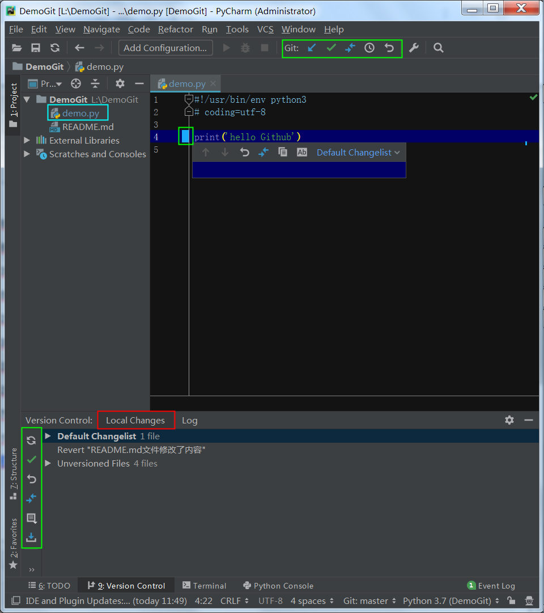This screenshot has height=613, width=544.
Task: Open Default Changelist dropdown in popup
Action: [358, 153]
